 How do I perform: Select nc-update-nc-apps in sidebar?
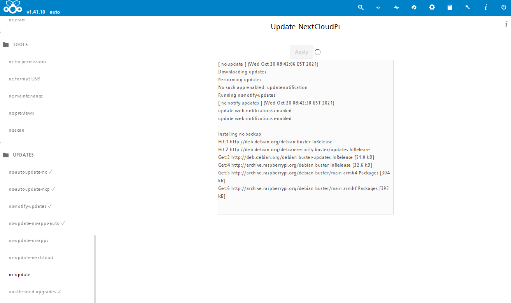(28, 240)
